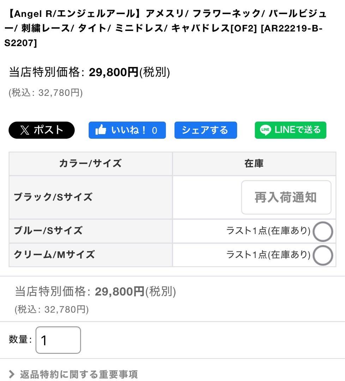Click the thumbs-up icon on the いいね button

coord(101,131)
